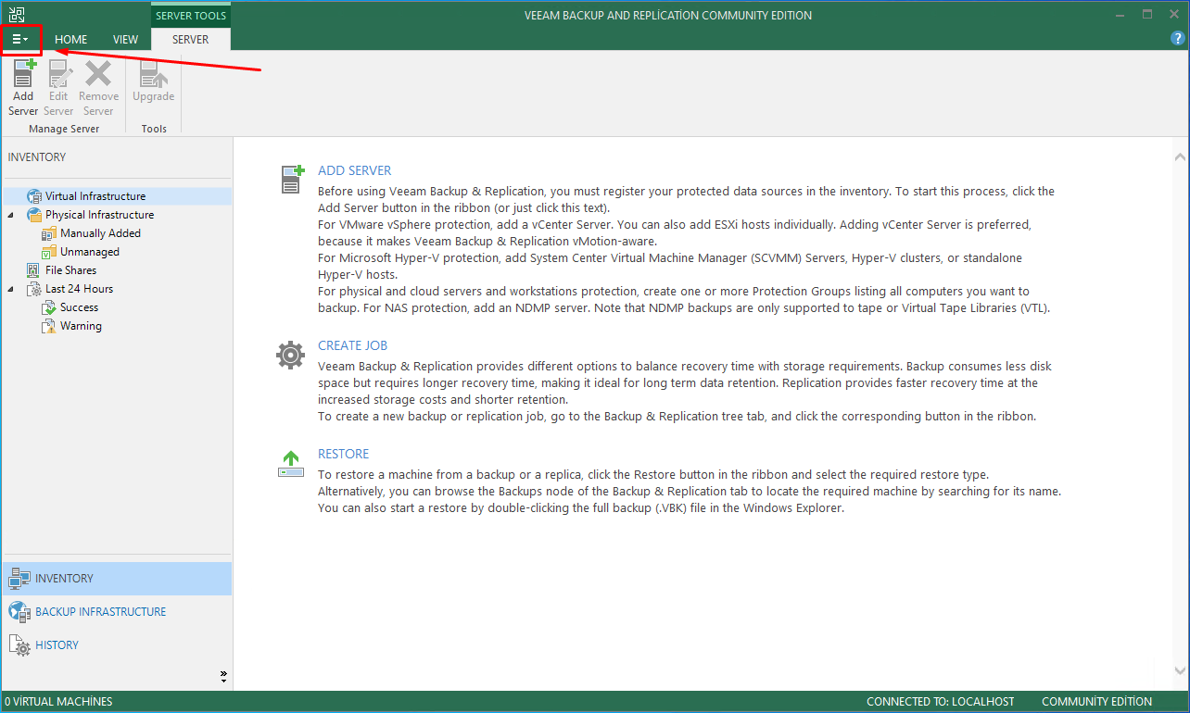Collapse the Last 24 Hours tree node
This screenshot has width=1190, height=713.
[11, 289]
